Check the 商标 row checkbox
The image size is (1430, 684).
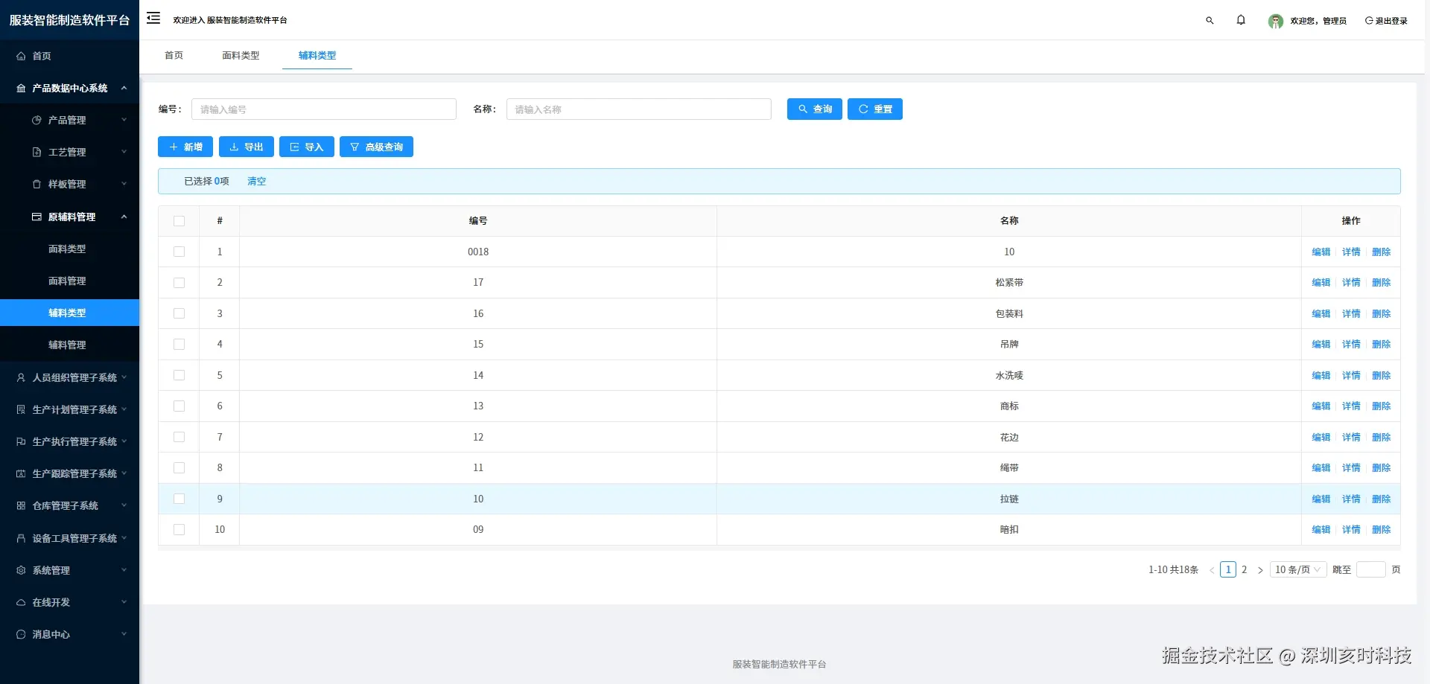(x=179, y=406)
